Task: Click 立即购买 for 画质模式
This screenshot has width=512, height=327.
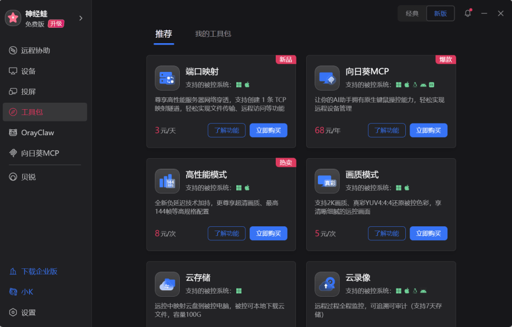Action: (428, 233)
